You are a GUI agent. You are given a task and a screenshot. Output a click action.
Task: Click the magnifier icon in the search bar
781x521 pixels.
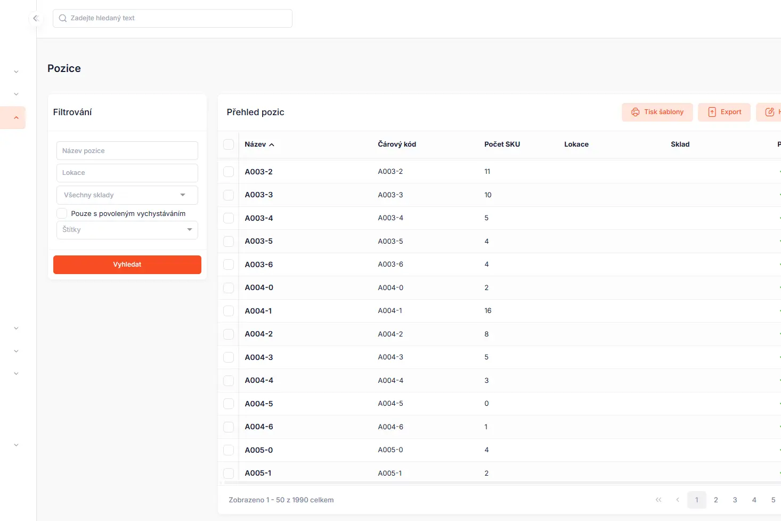[x=63, y=18]
